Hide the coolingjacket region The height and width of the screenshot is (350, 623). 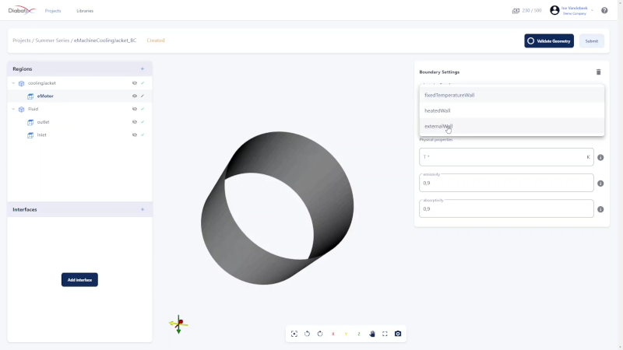click(x=134, y=83)
